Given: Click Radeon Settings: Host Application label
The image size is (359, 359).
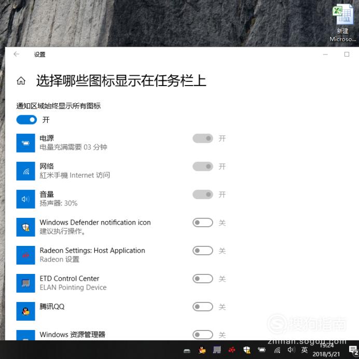Looking at the screenshot, I should coord(92,251).
